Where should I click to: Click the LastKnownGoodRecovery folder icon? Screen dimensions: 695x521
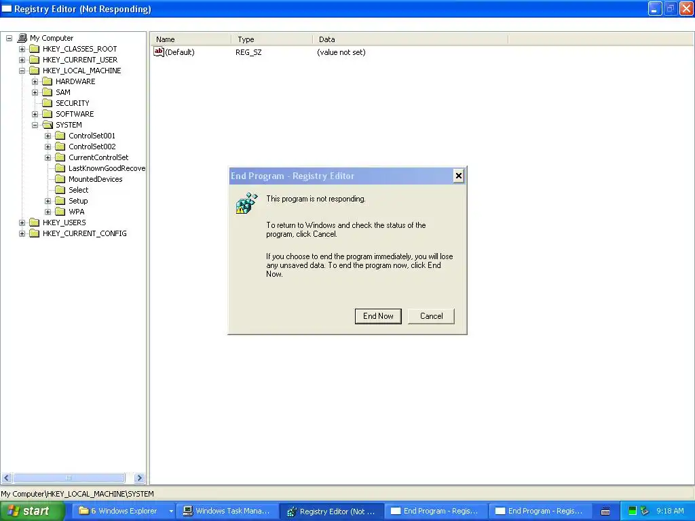point(60,168)
